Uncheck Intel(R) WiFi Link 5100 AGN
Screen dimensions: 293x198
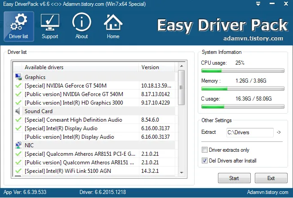(x=18, y=171)
